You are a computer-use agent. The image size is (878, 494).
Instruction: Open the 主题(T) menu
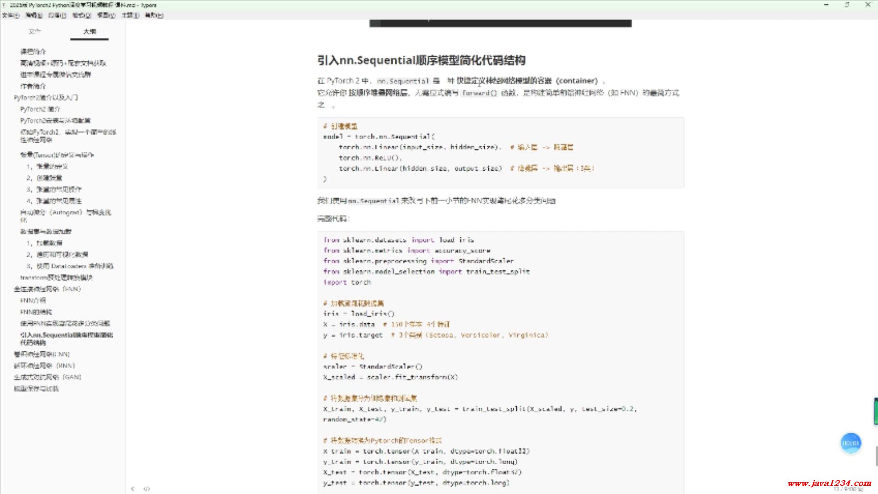130,15
